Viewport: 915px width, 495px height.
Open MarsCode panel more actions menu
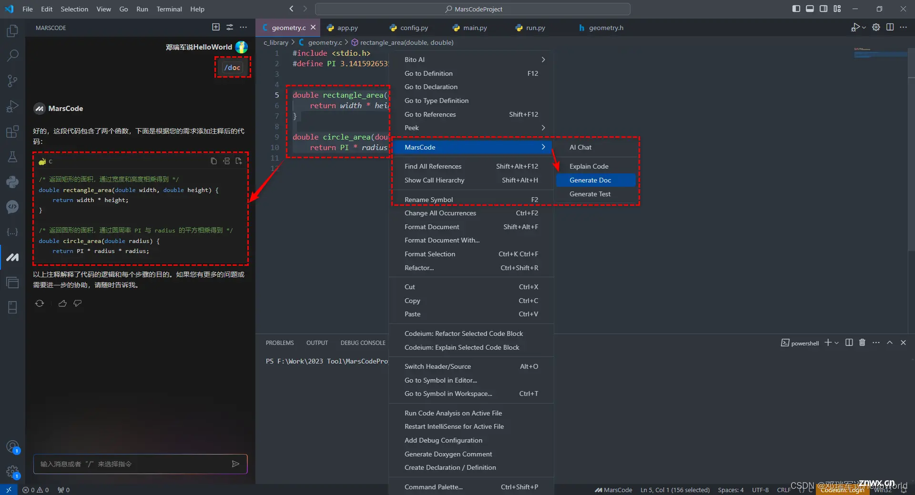(244, 27)
